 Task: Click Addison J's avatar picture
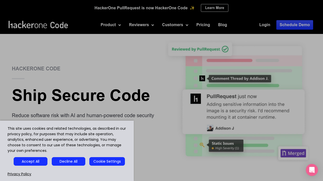point(210,128)
